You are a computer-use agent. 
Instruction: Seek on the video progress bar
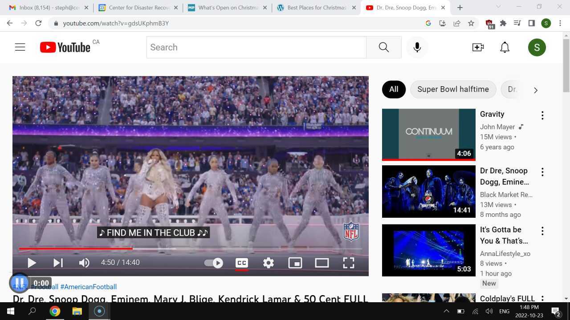point(191,248)
